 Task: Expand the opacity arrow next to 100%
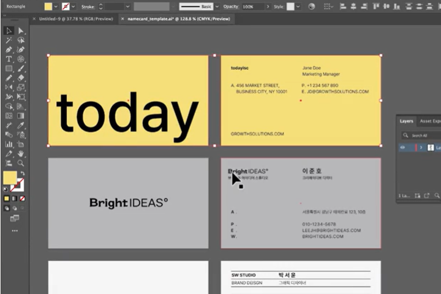(268, 7)
